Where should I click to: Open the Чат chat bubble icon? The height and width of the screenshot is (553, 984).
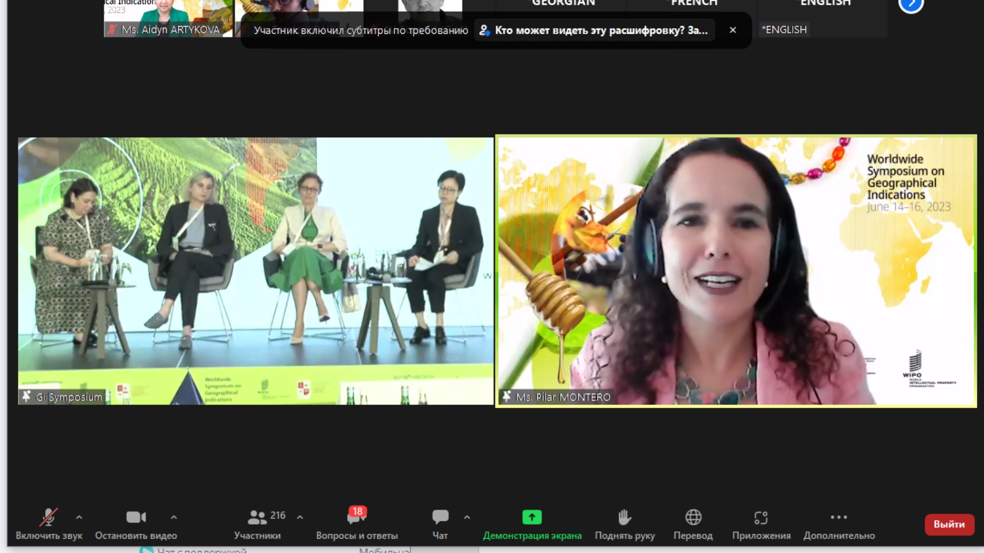tap(440, 518)
